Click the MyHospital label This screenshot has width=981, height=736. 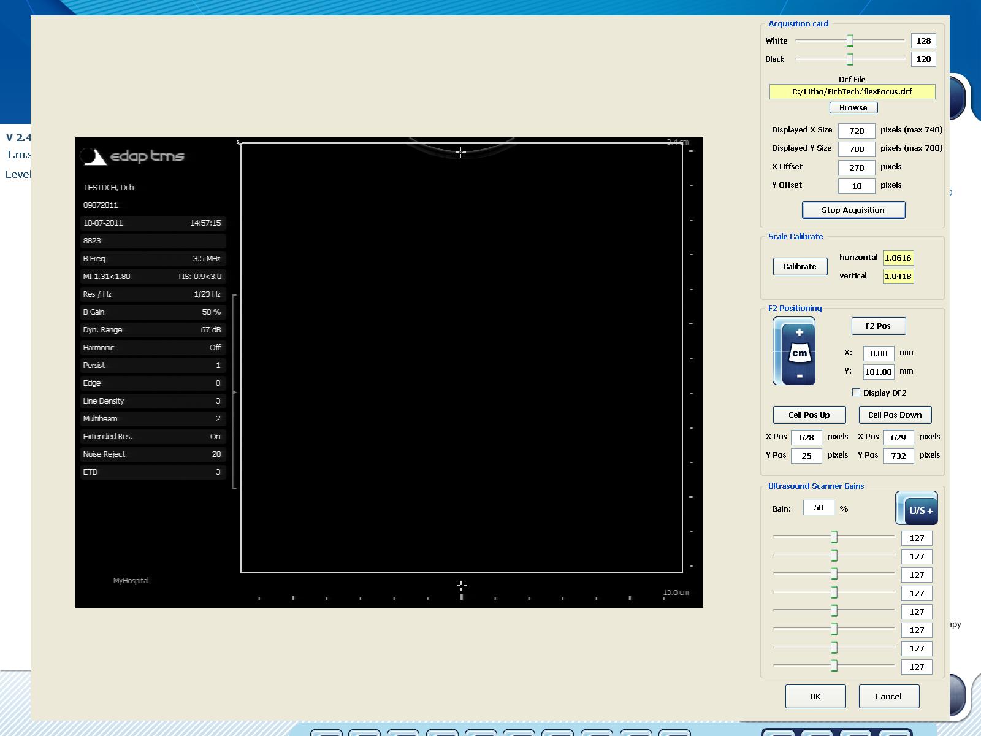[x=131, y=580]
